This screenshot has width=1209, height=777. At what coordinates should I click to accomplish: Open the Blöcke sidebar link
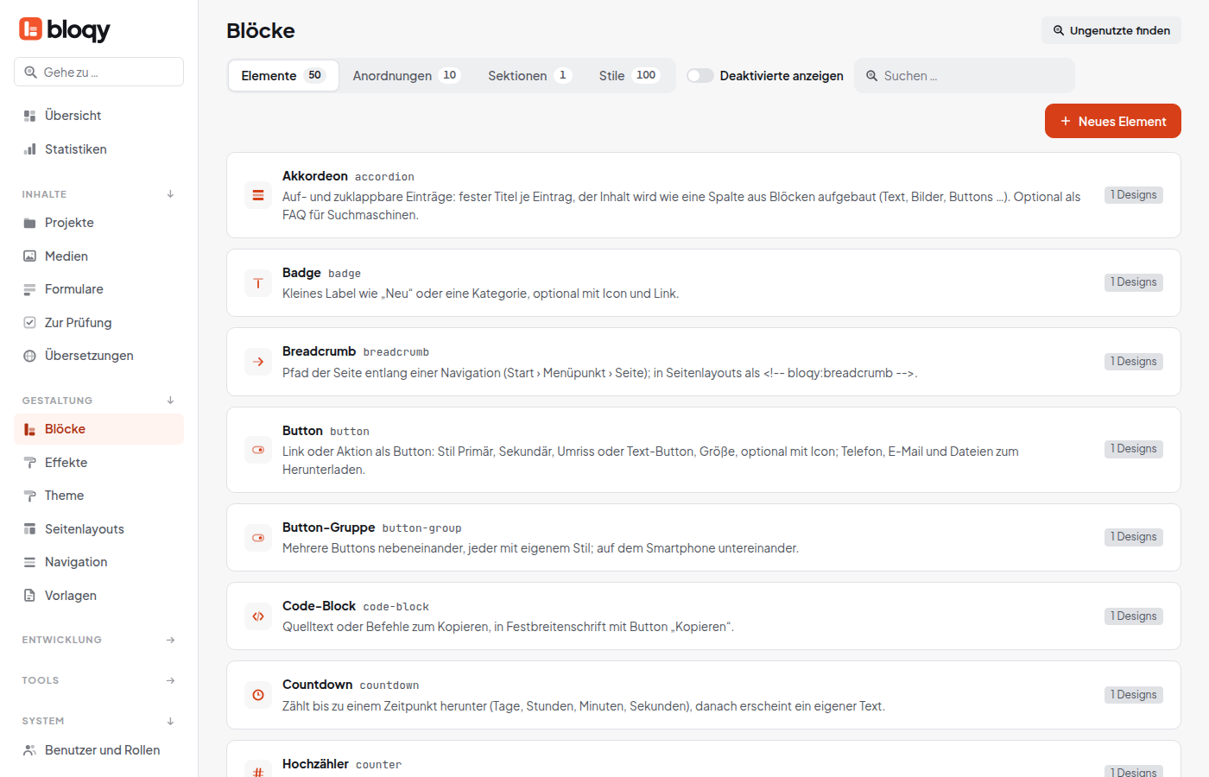[x=98, y=429]
